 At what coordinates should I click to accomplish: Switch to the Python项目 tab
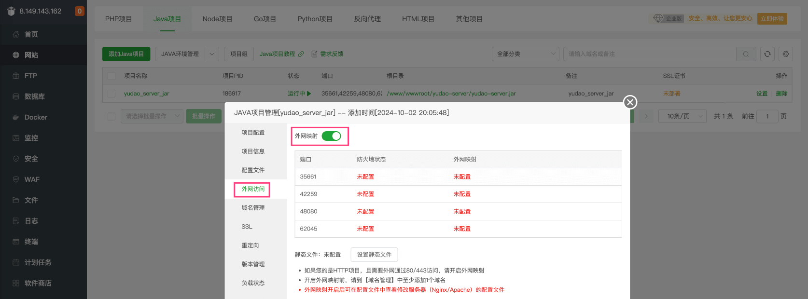click(315, 19)
